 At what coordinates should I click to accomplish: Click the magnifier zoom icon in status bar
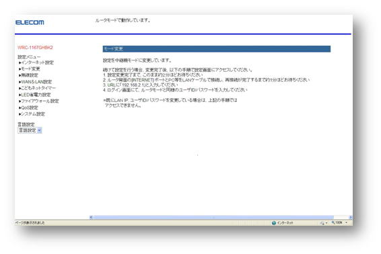tap(333, 222)
